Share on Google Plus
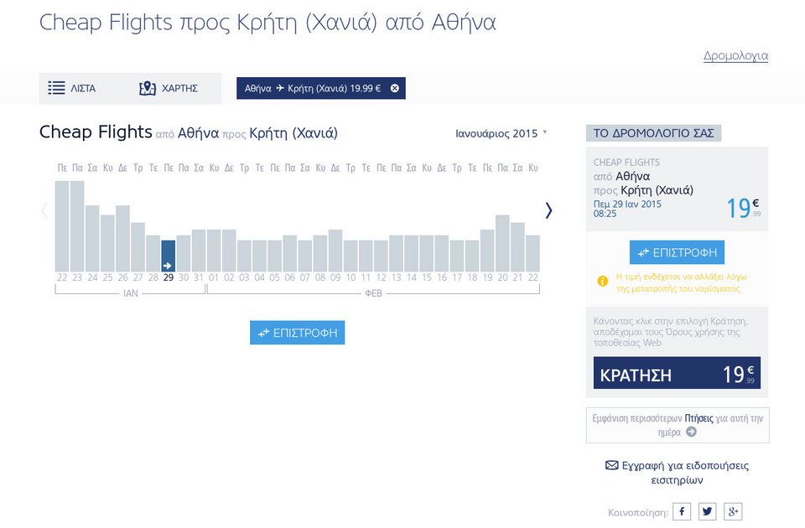805x528 pixels. point(734,511)
